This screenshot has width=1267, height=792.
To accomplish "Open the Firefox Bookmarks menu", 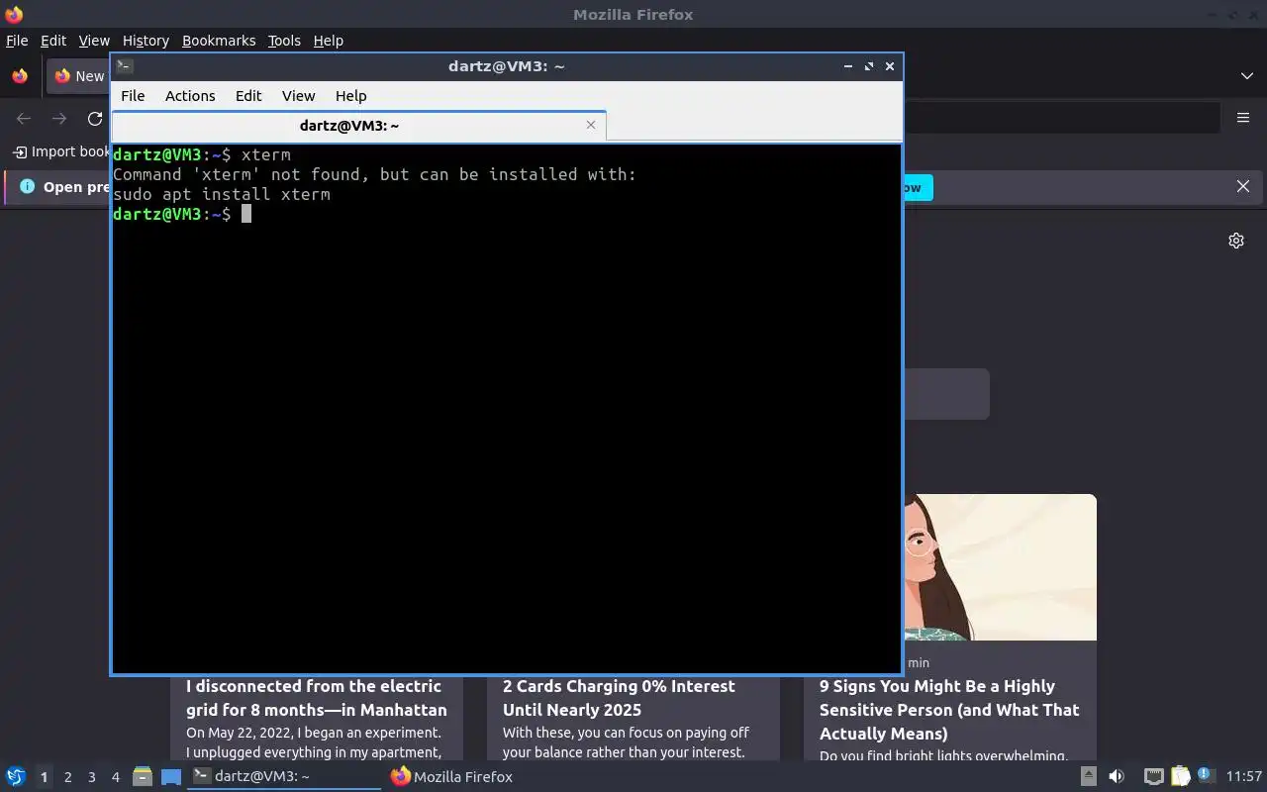I will click(219, 41).
